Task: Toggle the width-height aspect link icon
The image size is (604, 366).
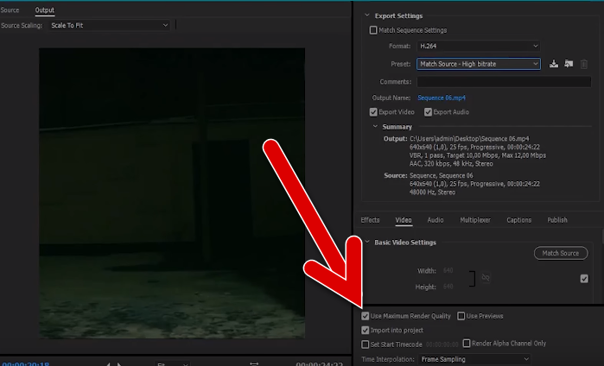Action: [486, 277]
